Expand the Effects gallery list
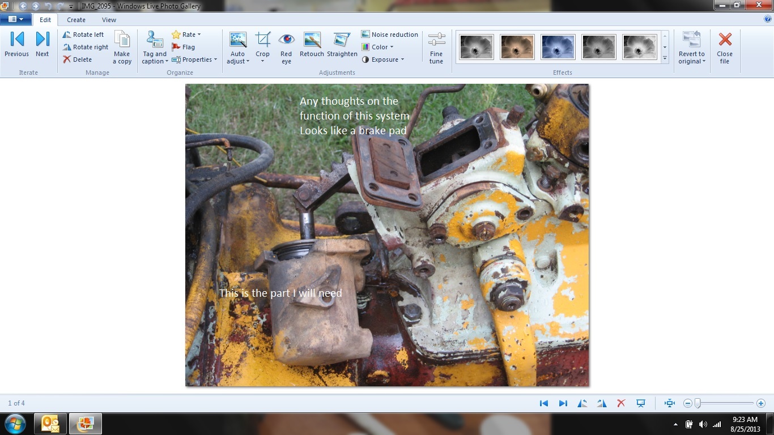 (665, 58)
